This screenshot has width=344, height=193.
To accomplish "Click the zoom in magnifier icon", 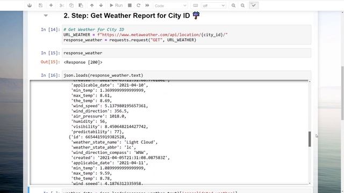I will pyautogui.click(x=233, y=5).
